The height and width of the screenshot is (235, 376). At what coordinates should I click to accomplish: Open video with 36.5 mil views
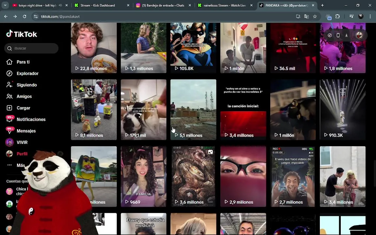(x=293, y=48)
